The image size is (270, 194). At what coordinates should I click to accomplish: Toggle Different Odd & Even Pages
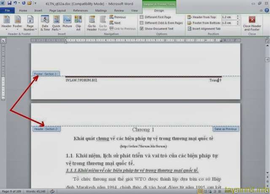click(x=142, y=23)
